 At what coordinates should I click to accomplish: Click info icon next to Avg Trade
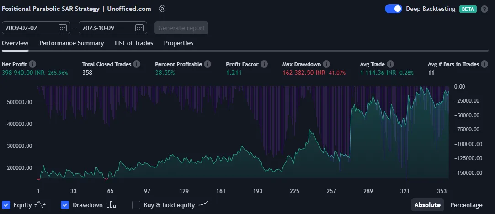[390, 64]
